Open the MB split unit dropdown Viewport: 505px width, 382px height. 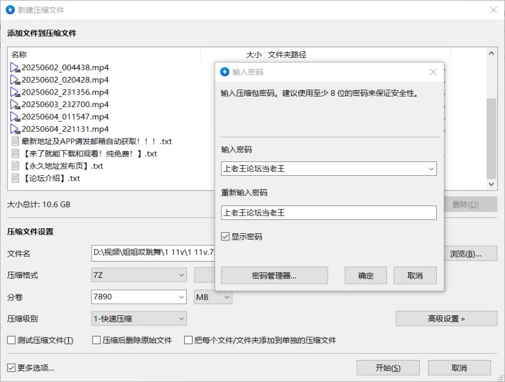coord(213,297)
